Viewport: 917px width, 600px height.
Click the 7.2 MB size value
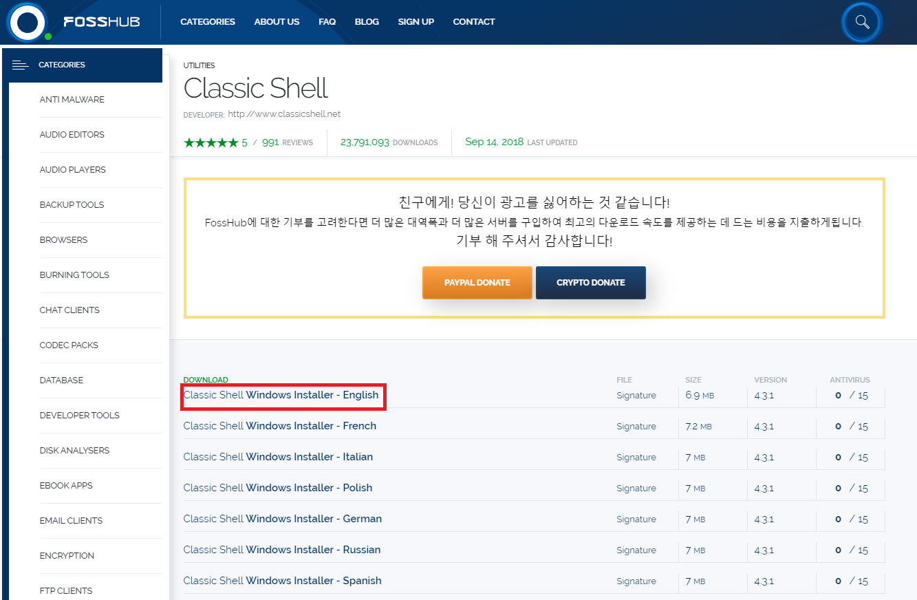[698, 427]
